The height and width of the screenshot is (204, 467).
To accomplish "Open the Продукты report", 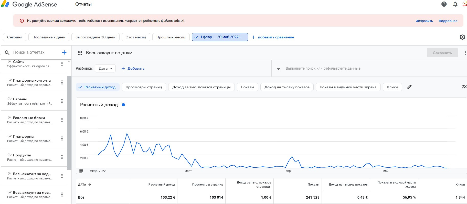I will pyautogui.click(x=29, y=157).
